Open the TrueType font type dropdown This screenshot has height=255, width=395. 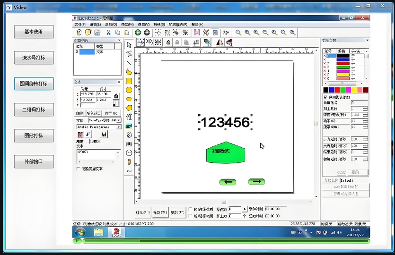118,120
